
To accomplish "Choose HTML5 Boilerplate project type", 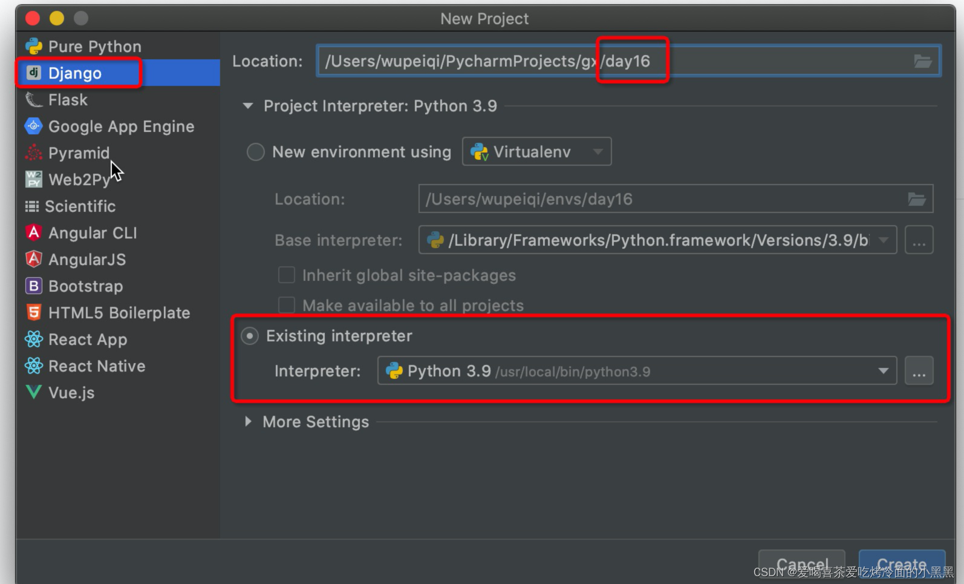I will tap(119, 313).
